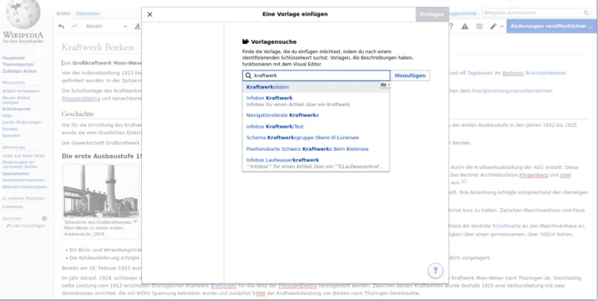The width and height of the screenshot is (598, 301).
Task: Open Spenden sidebar link
Action: [x=12, y=135]
